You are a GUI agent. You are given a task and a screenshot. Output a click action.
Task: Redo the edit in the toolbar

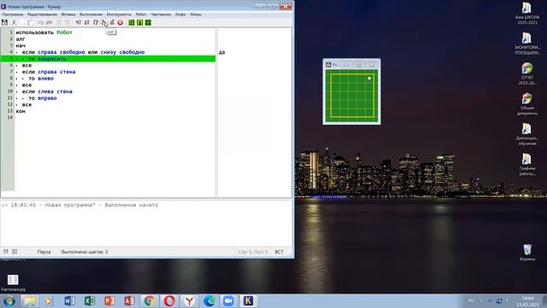(50, 22)
